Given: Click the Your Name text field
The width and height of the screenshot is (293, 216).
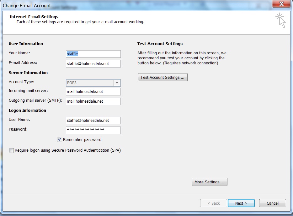Looking at the screenshot, I should (x=93, y=54).
